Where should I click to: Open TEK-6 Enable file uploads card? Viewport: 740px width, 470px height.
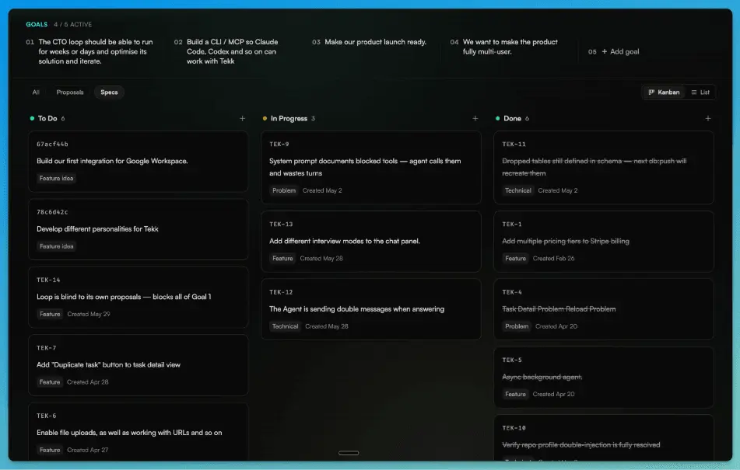(139, 431)
